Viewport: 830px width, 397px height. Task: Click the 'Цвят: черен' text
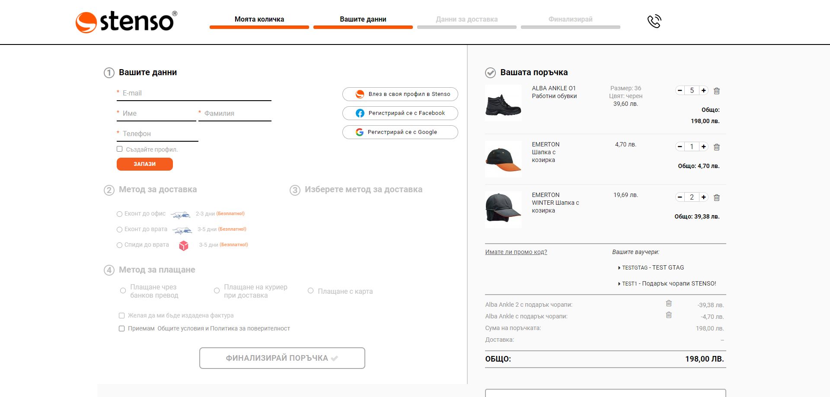pos(626,96)
